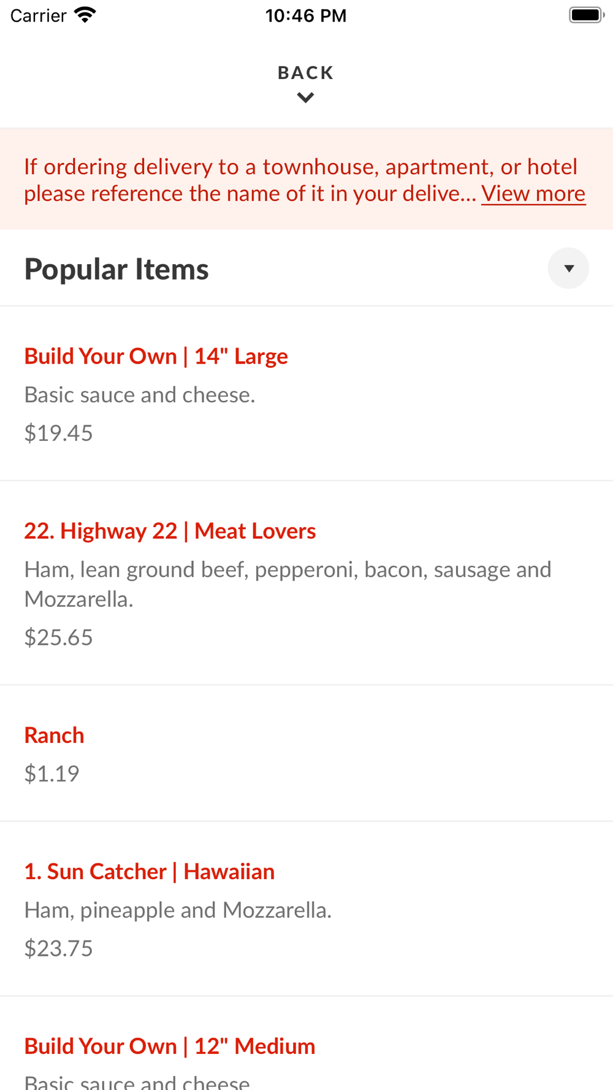This screenshot has width=613, height=1090.
Task: Tap the red delivery notice text
Action: coord(251,180)
